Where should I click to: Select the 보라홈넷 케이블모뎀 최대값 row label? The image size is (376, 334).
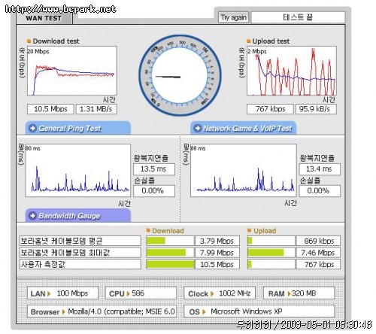pyautogui.click(x=80, y=253)
